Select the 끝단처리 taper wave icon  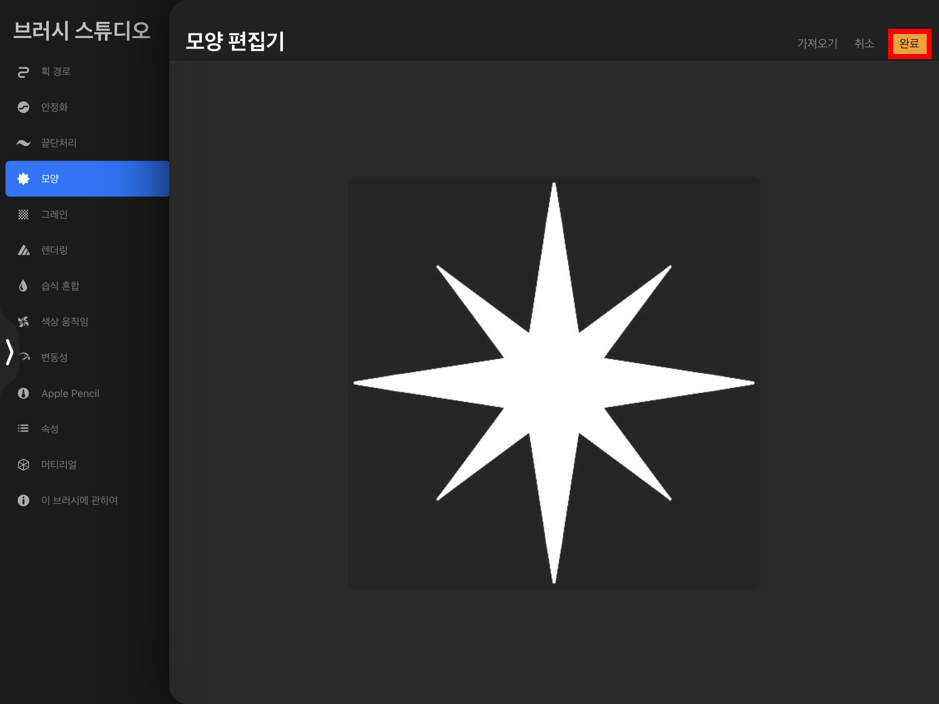(x=23, y=143)
